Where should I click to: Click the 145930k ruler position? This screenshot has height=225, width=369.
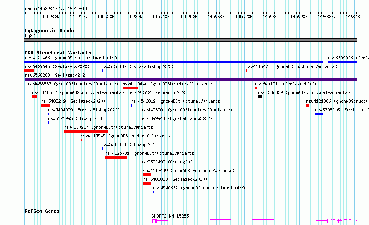134,17
